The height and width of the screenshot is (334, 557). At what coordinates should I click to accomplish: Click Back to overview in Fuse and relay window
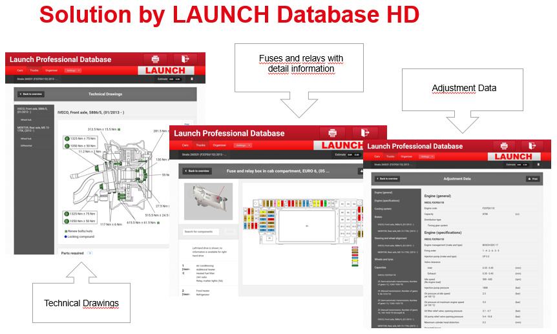point(197,171)
